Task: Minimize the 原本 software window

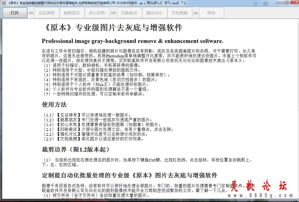Action: point(280,2)
